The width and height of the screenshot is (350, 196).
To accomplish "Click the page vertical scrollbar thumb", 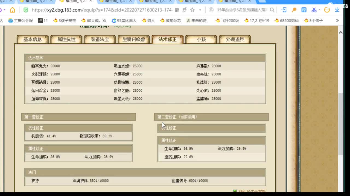I will coord(341,124).
